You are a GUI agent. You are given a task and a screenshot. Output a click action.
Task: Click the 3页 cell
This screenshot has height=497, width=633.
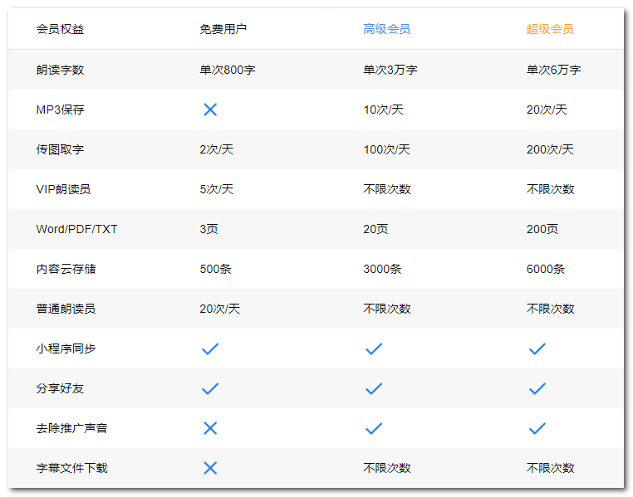(209, 229)
